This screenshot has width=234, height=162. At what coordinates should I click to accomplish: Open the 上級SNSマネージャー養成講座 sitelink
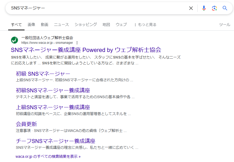(x=53, y=107)
